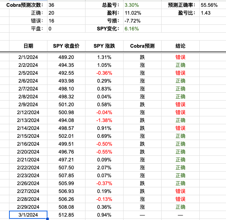Screen dimensions: 226x220
Task: Click the SPY 收盘价 column header
Action: pos(66,46)
